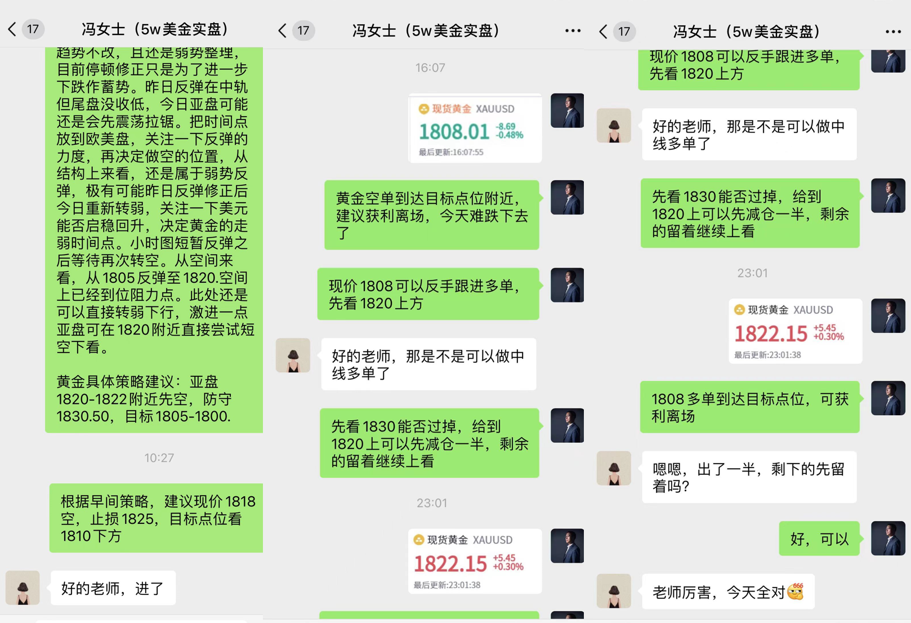Tap back arrow in the middle chat header
Viewport: 911px width, 623px height.
pos(282,30)
